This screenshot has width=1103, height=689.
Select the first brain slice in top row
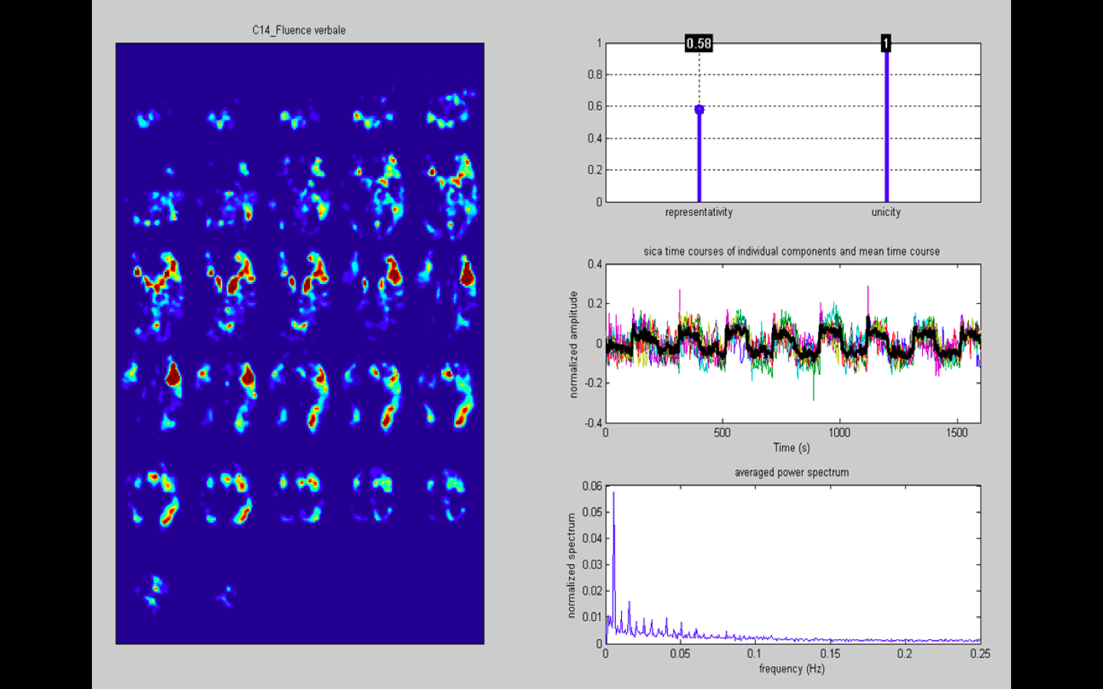point(148,119)
